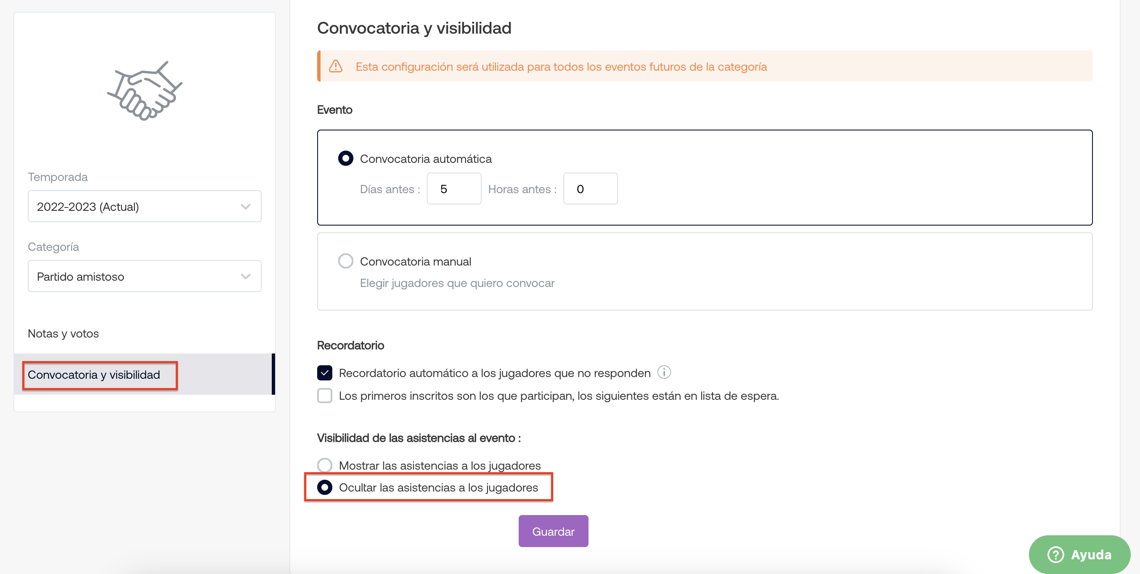Choose Ocultar las asistencias a los jugadores
1140x574 pixels.
[x=325, y=487]
